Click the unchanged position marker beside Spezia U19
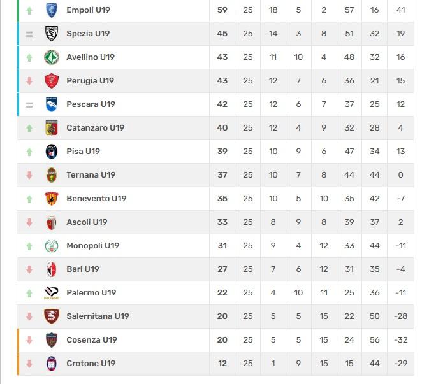Viewport: 429px width, 384px height. point(29,34)
